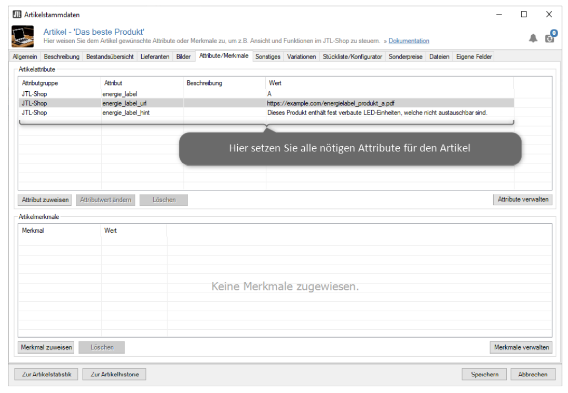Click the JTL logo in title bar
This screenshot has height=393, width=568.
point(17,15)
